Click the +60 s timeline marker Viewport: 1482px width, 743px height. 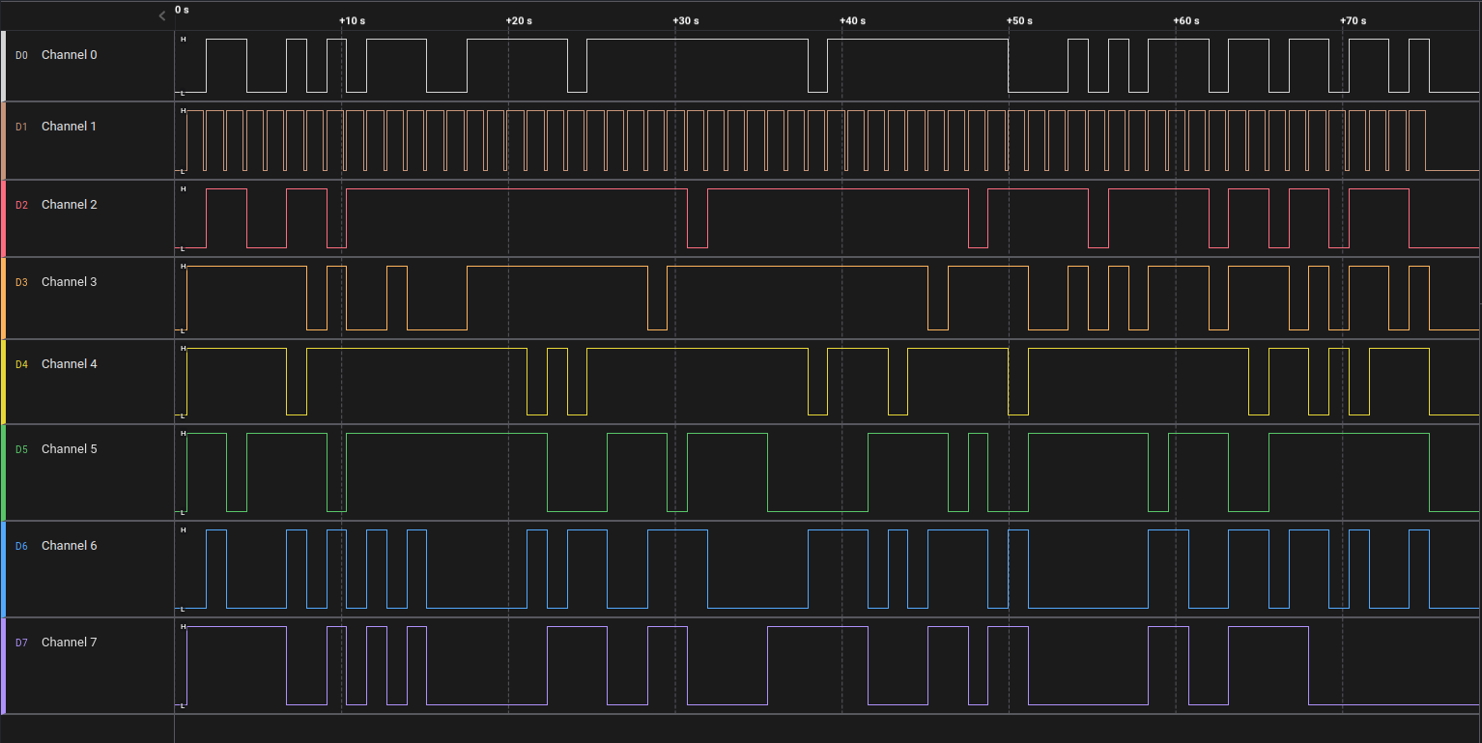(x=1186, y=20)
